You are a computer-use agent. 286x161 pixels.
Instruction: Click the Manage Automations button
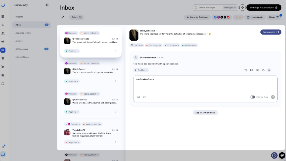click(x=264, y=8)
